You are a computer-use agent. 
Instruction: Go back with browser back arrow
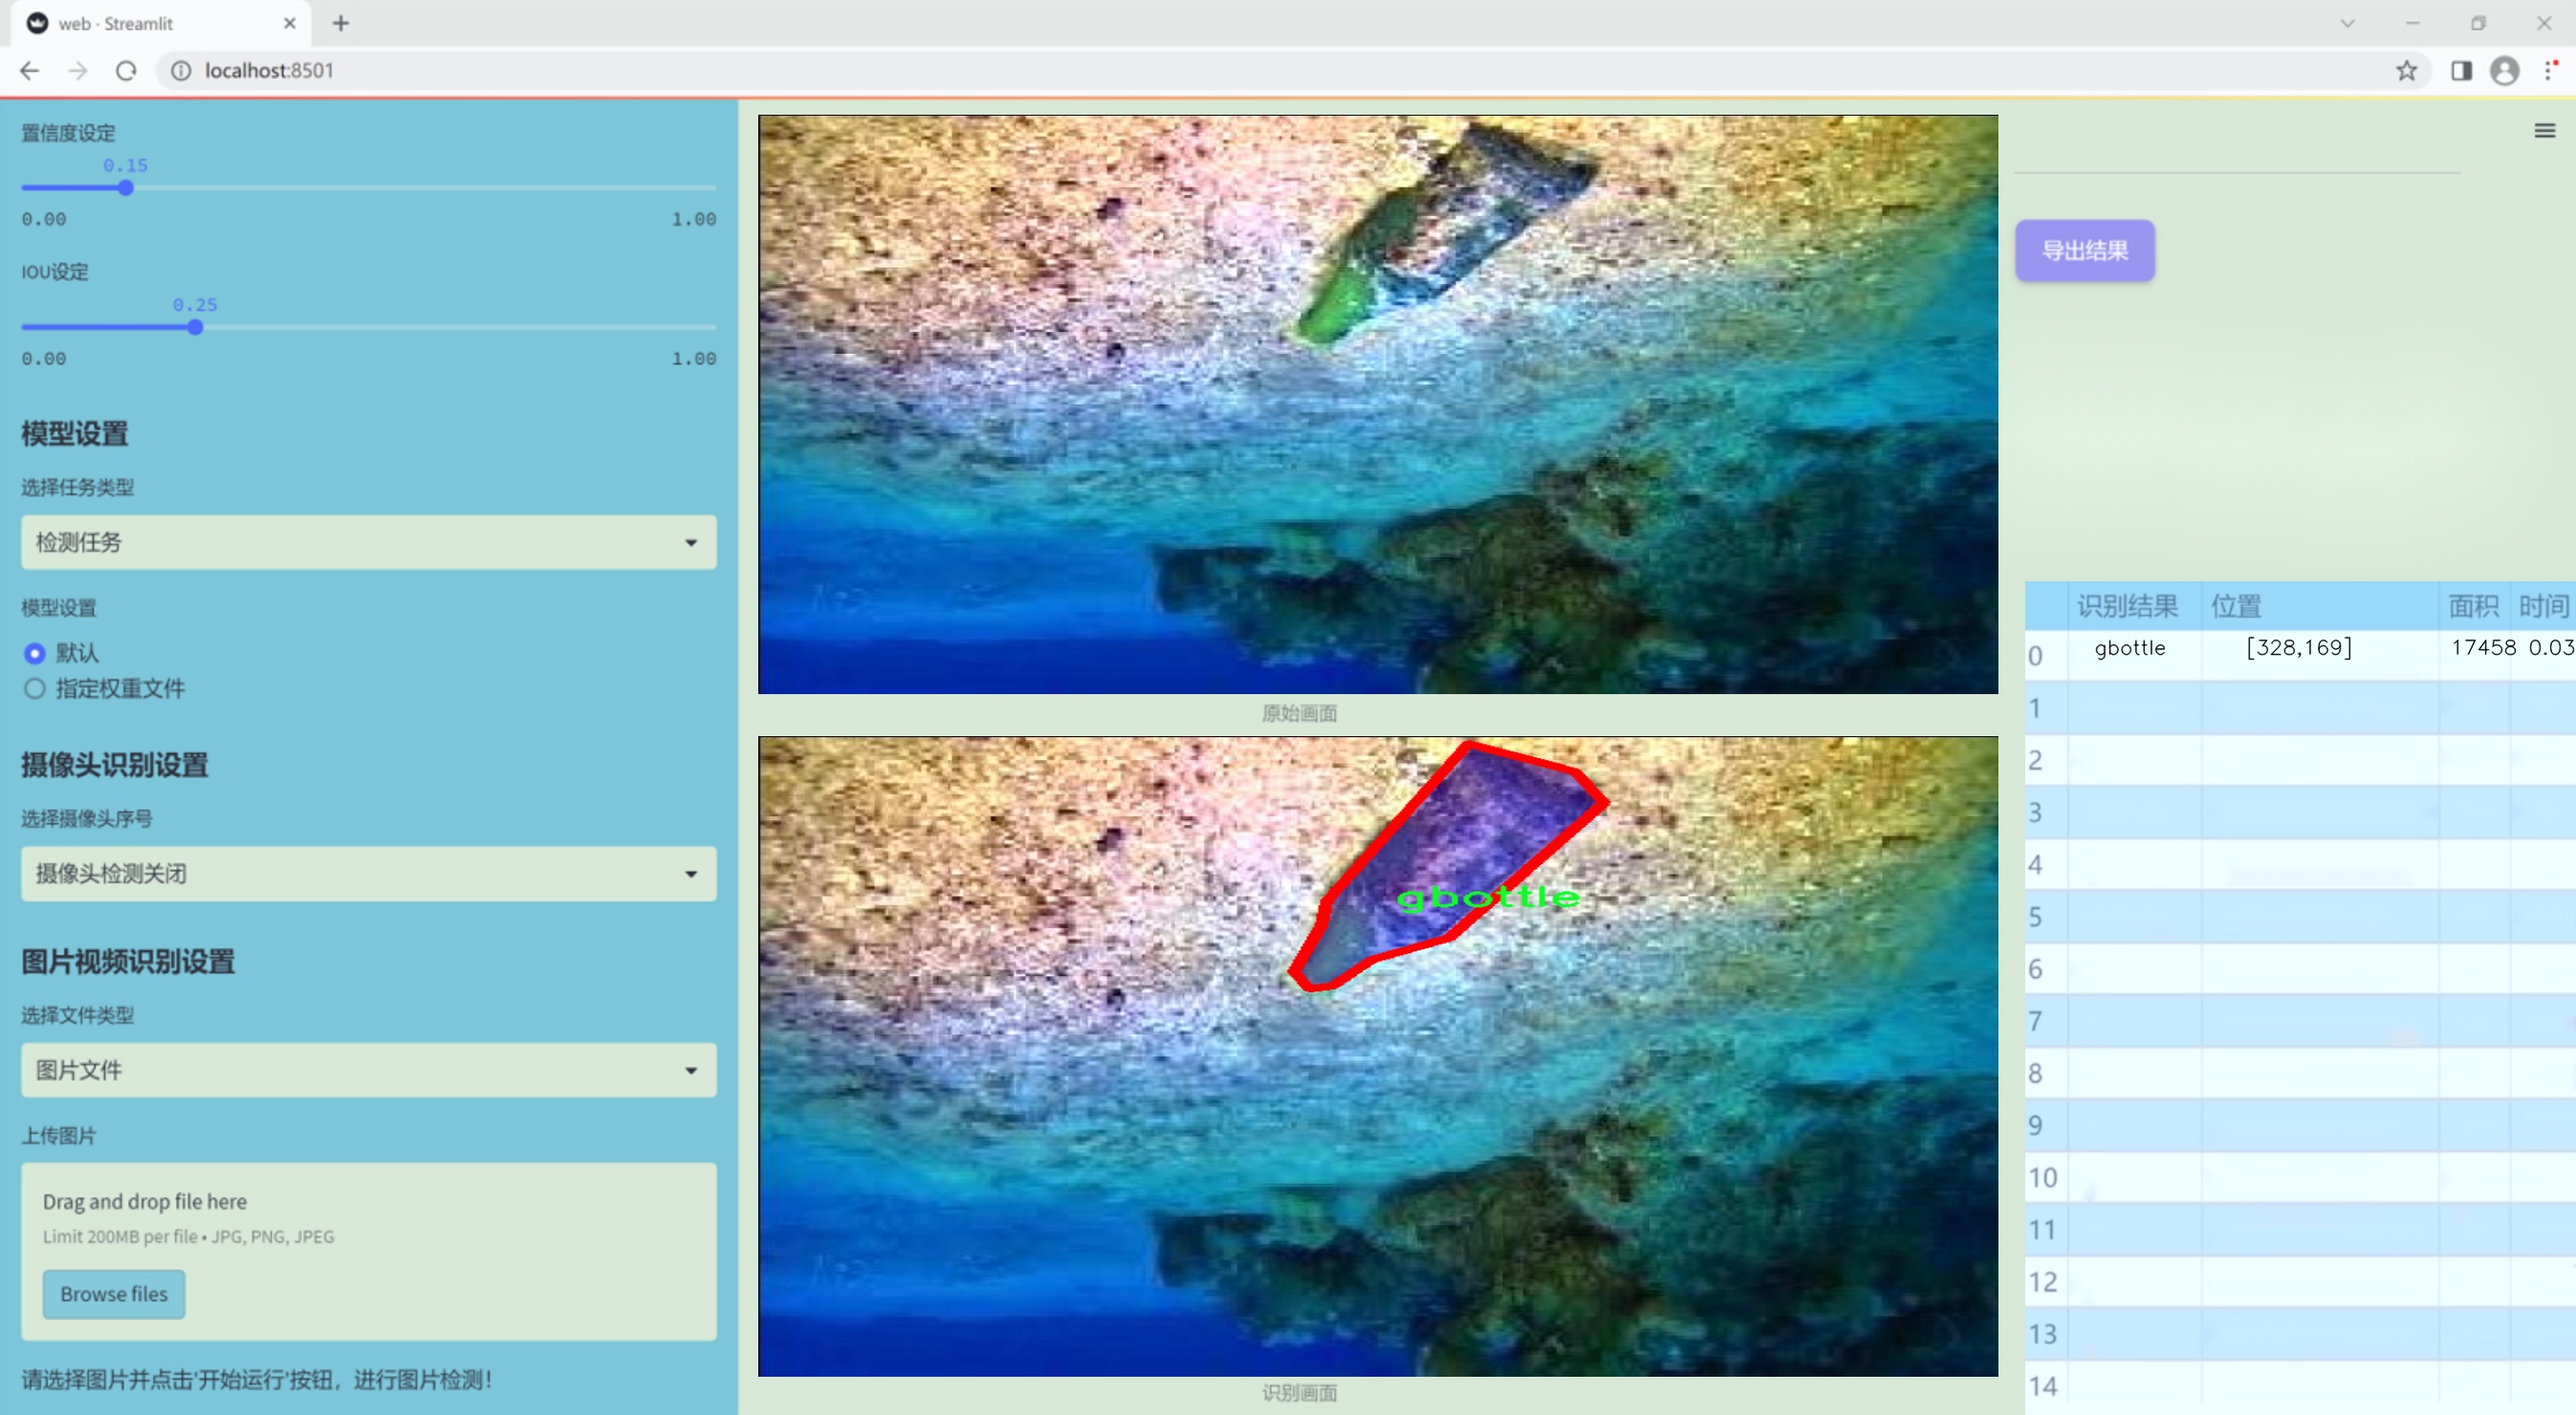tap(30, 71)
